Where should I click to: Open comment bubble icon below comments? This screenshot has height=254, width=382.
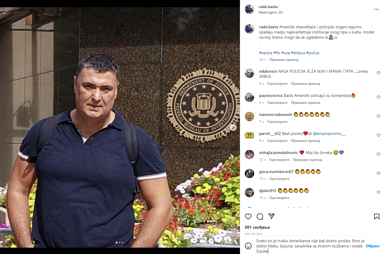pyautogui.click(x=260, y=217)
